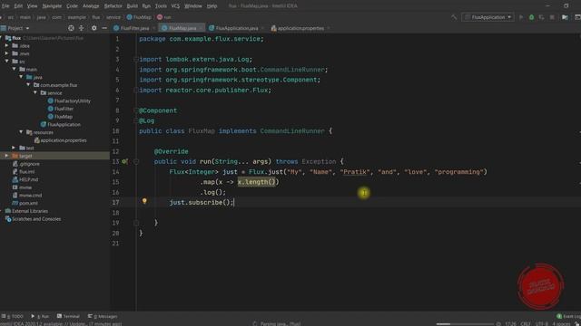Viewport: 581px width, 326px height.
Task: Hide the Project panel with minus icon
Action: [104, 28]
